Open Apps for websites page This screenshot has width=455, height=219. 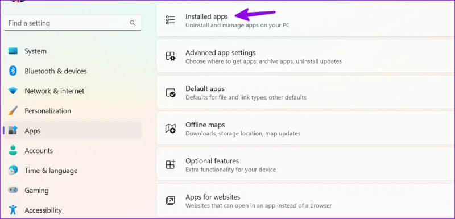coord(305,200)
